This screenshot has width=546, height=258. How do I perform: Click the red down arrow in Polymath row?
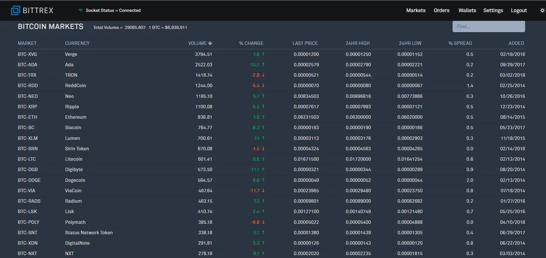[x=263, y=222]
